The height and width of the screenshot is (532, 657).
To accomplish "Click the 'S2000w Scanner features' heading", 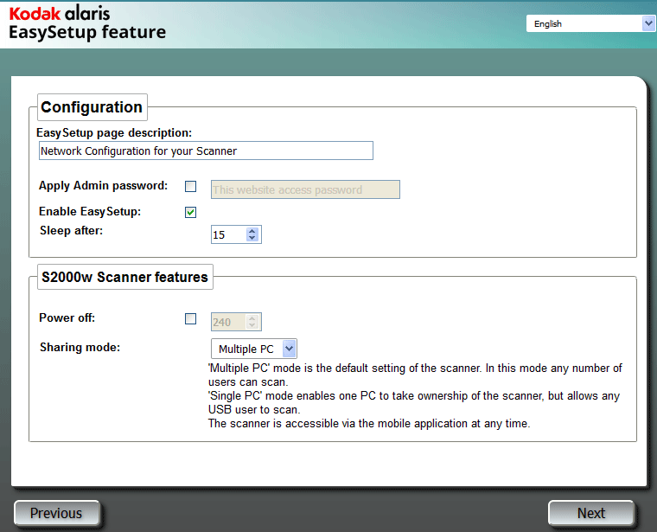I will 124,277.
